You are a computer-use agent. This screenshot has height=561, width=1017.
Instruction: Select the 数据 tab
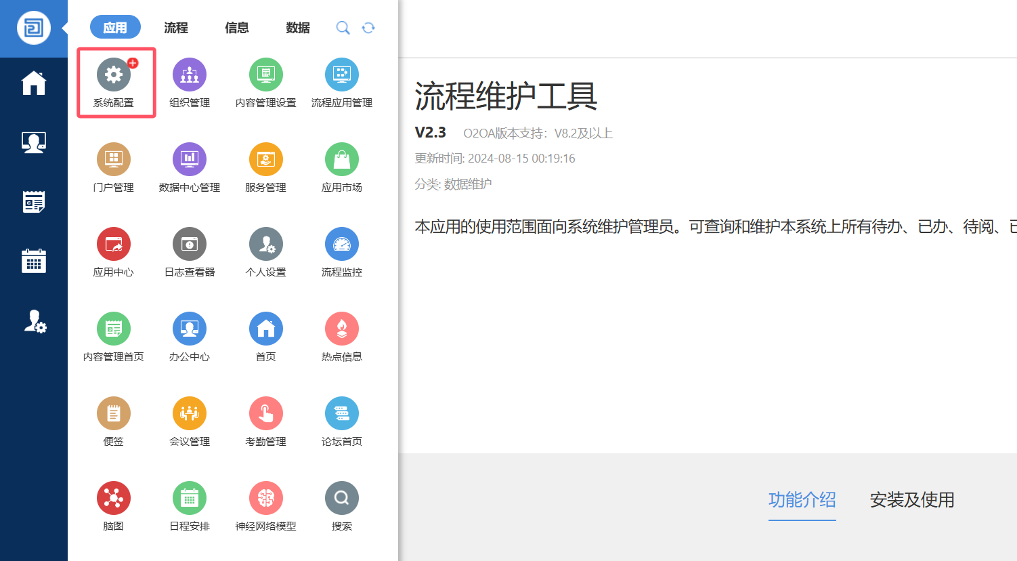298,28
